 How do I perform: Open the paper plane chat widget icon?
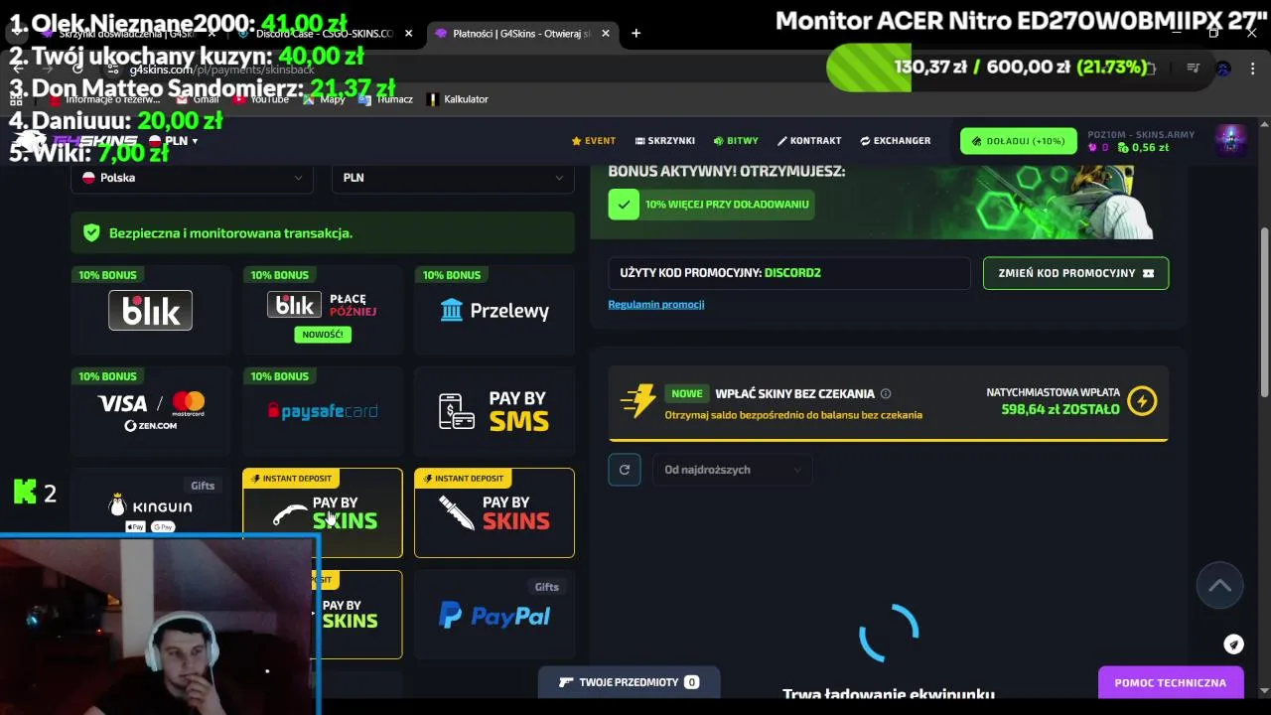pyautogui.click(x=1233, y=644)
